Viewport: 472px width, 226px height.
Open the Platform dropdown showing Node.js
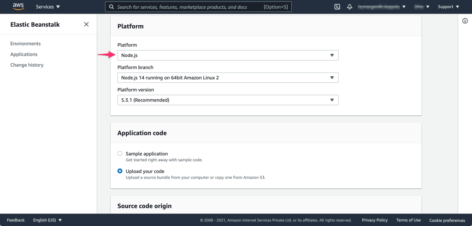click(x=228, y=55)
